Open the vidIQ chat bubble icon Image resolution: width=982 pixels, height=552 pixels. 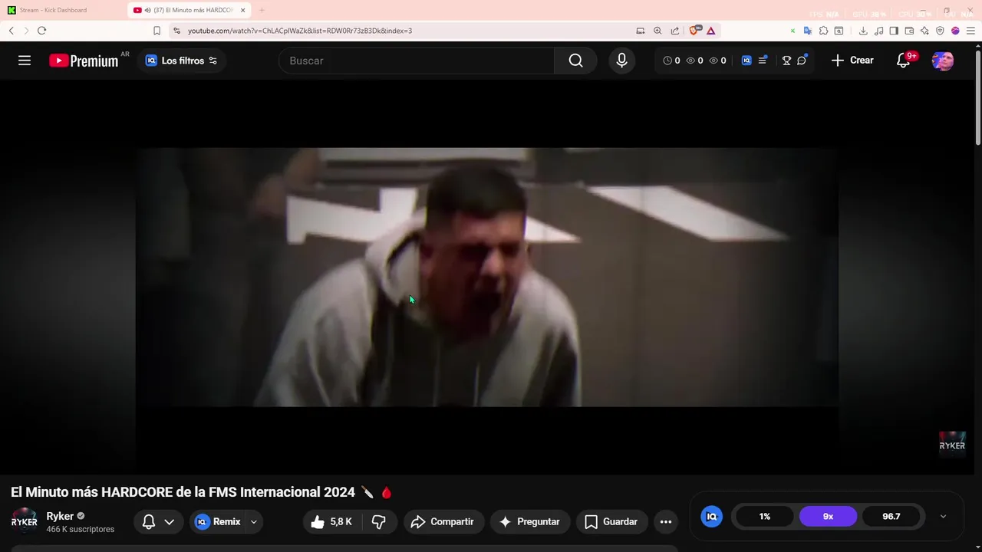pyautogui.click(x=802, y=61)
